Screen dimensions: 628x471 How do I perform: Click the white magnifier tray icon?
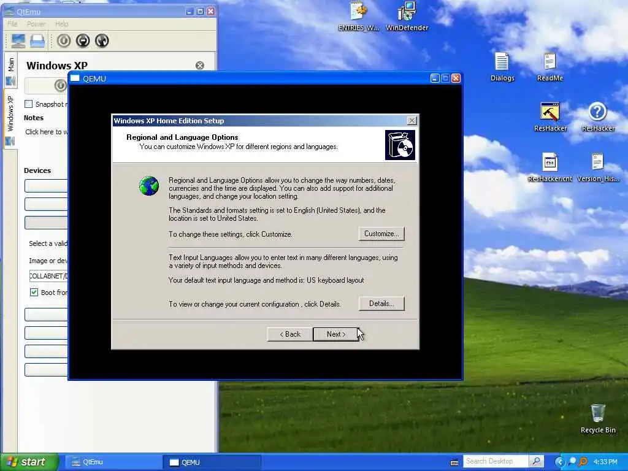pyautogui.click(x=572, y=461)
